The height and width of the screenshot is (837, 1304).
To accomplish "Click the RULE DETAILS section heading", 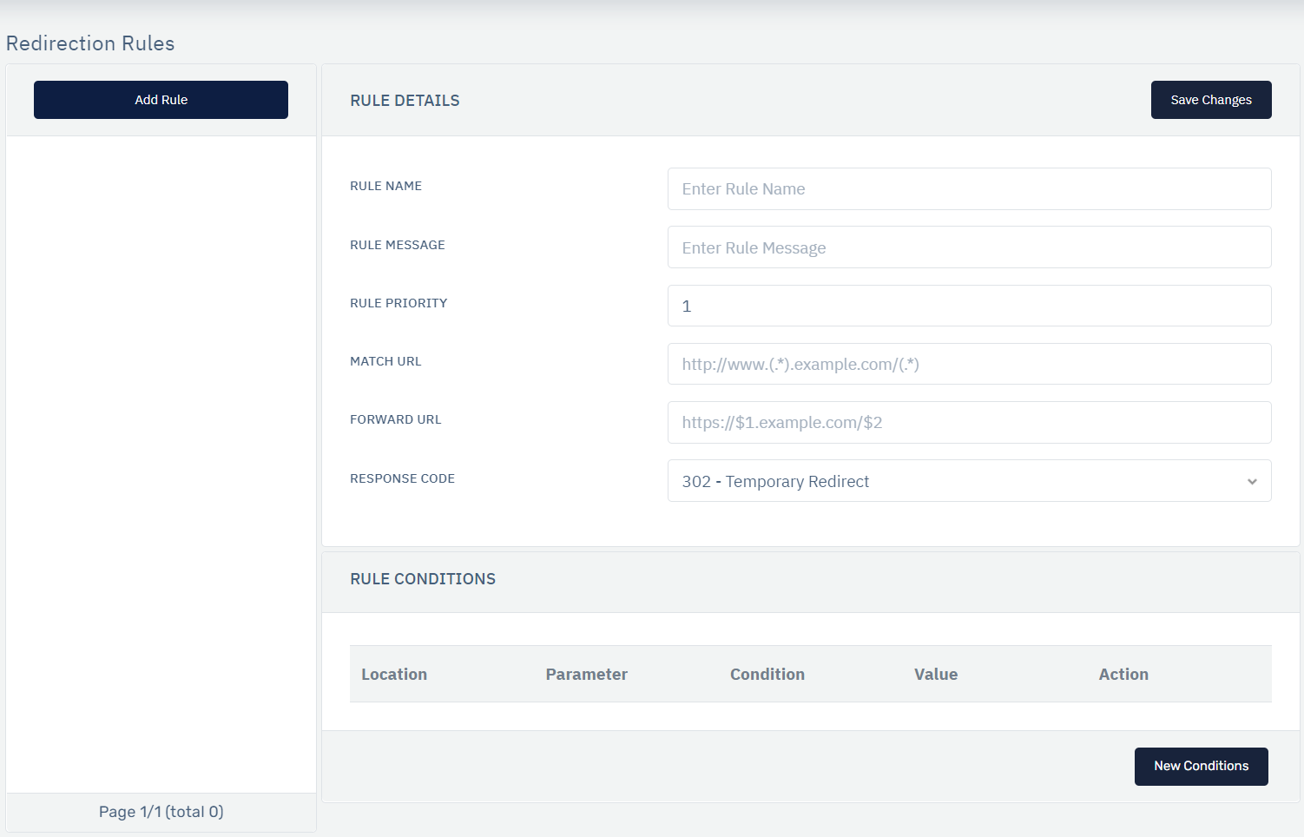I will pos(405,101).
